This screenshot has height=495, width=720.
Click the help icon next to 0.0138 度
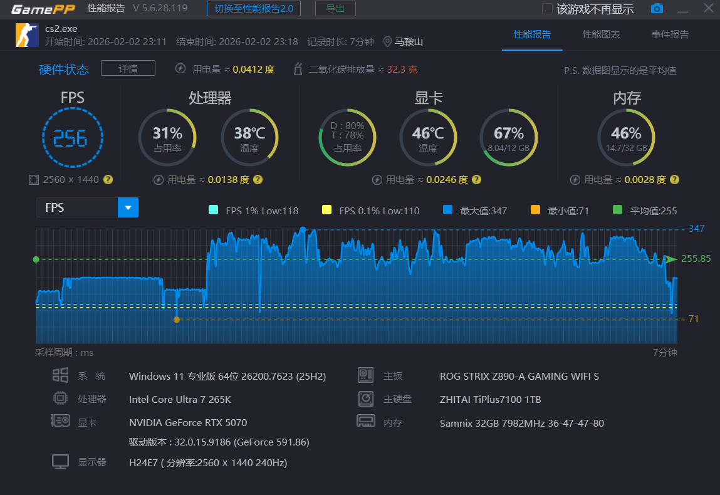pyautogui.click(x=258, y=180)
